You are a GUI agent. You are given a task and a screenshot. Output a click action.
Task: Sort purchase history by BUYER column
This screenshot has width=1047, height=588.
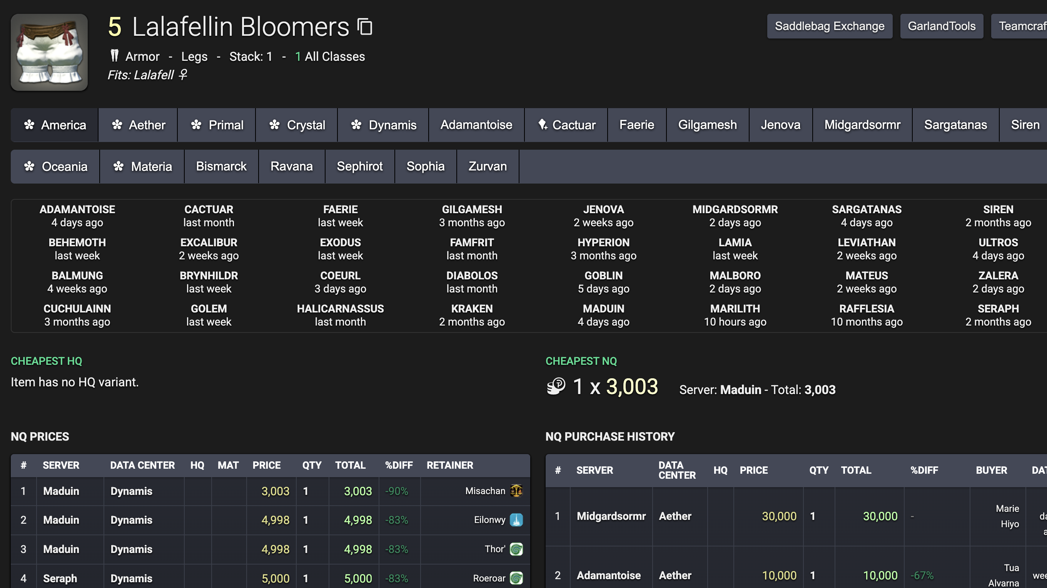coord(991,470)
